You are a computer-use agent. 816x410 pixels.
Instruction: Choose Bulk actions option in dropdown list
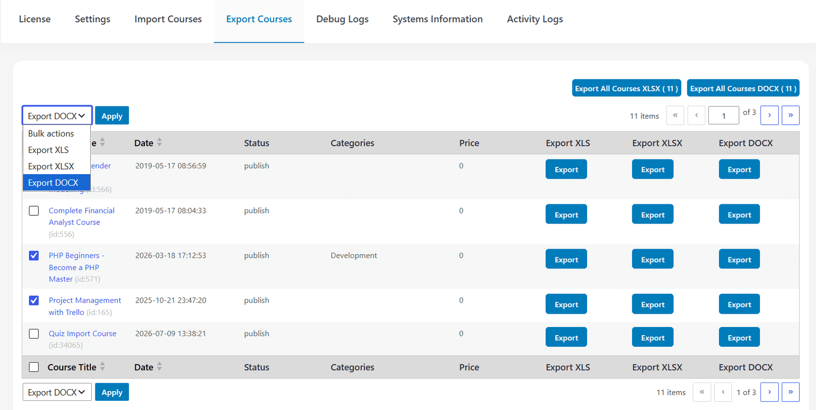[57, 133]
